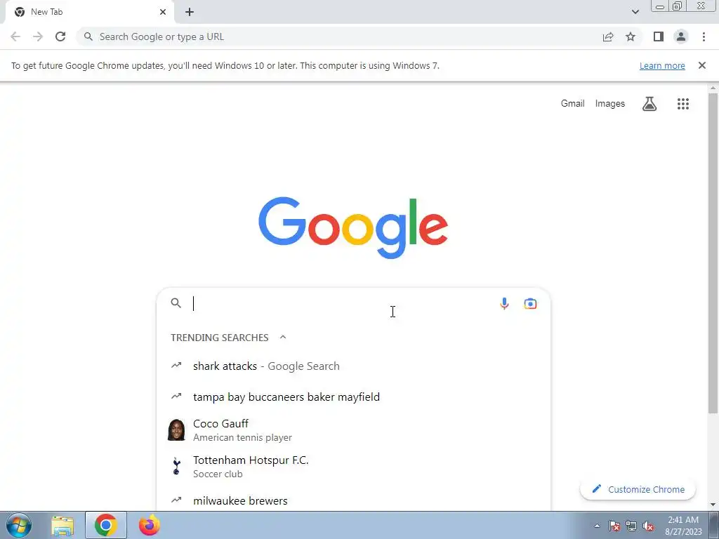This screenshot has width=719, height=539.
Task: Open the Images link
Action: coord(610,104)
